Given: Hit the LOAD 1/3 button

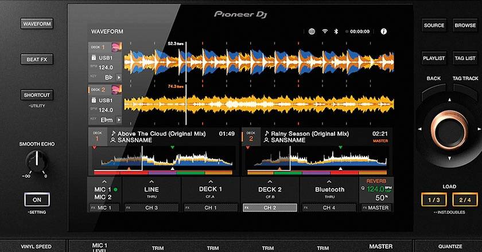Looking at the screenshot, I should coord(434,200).
